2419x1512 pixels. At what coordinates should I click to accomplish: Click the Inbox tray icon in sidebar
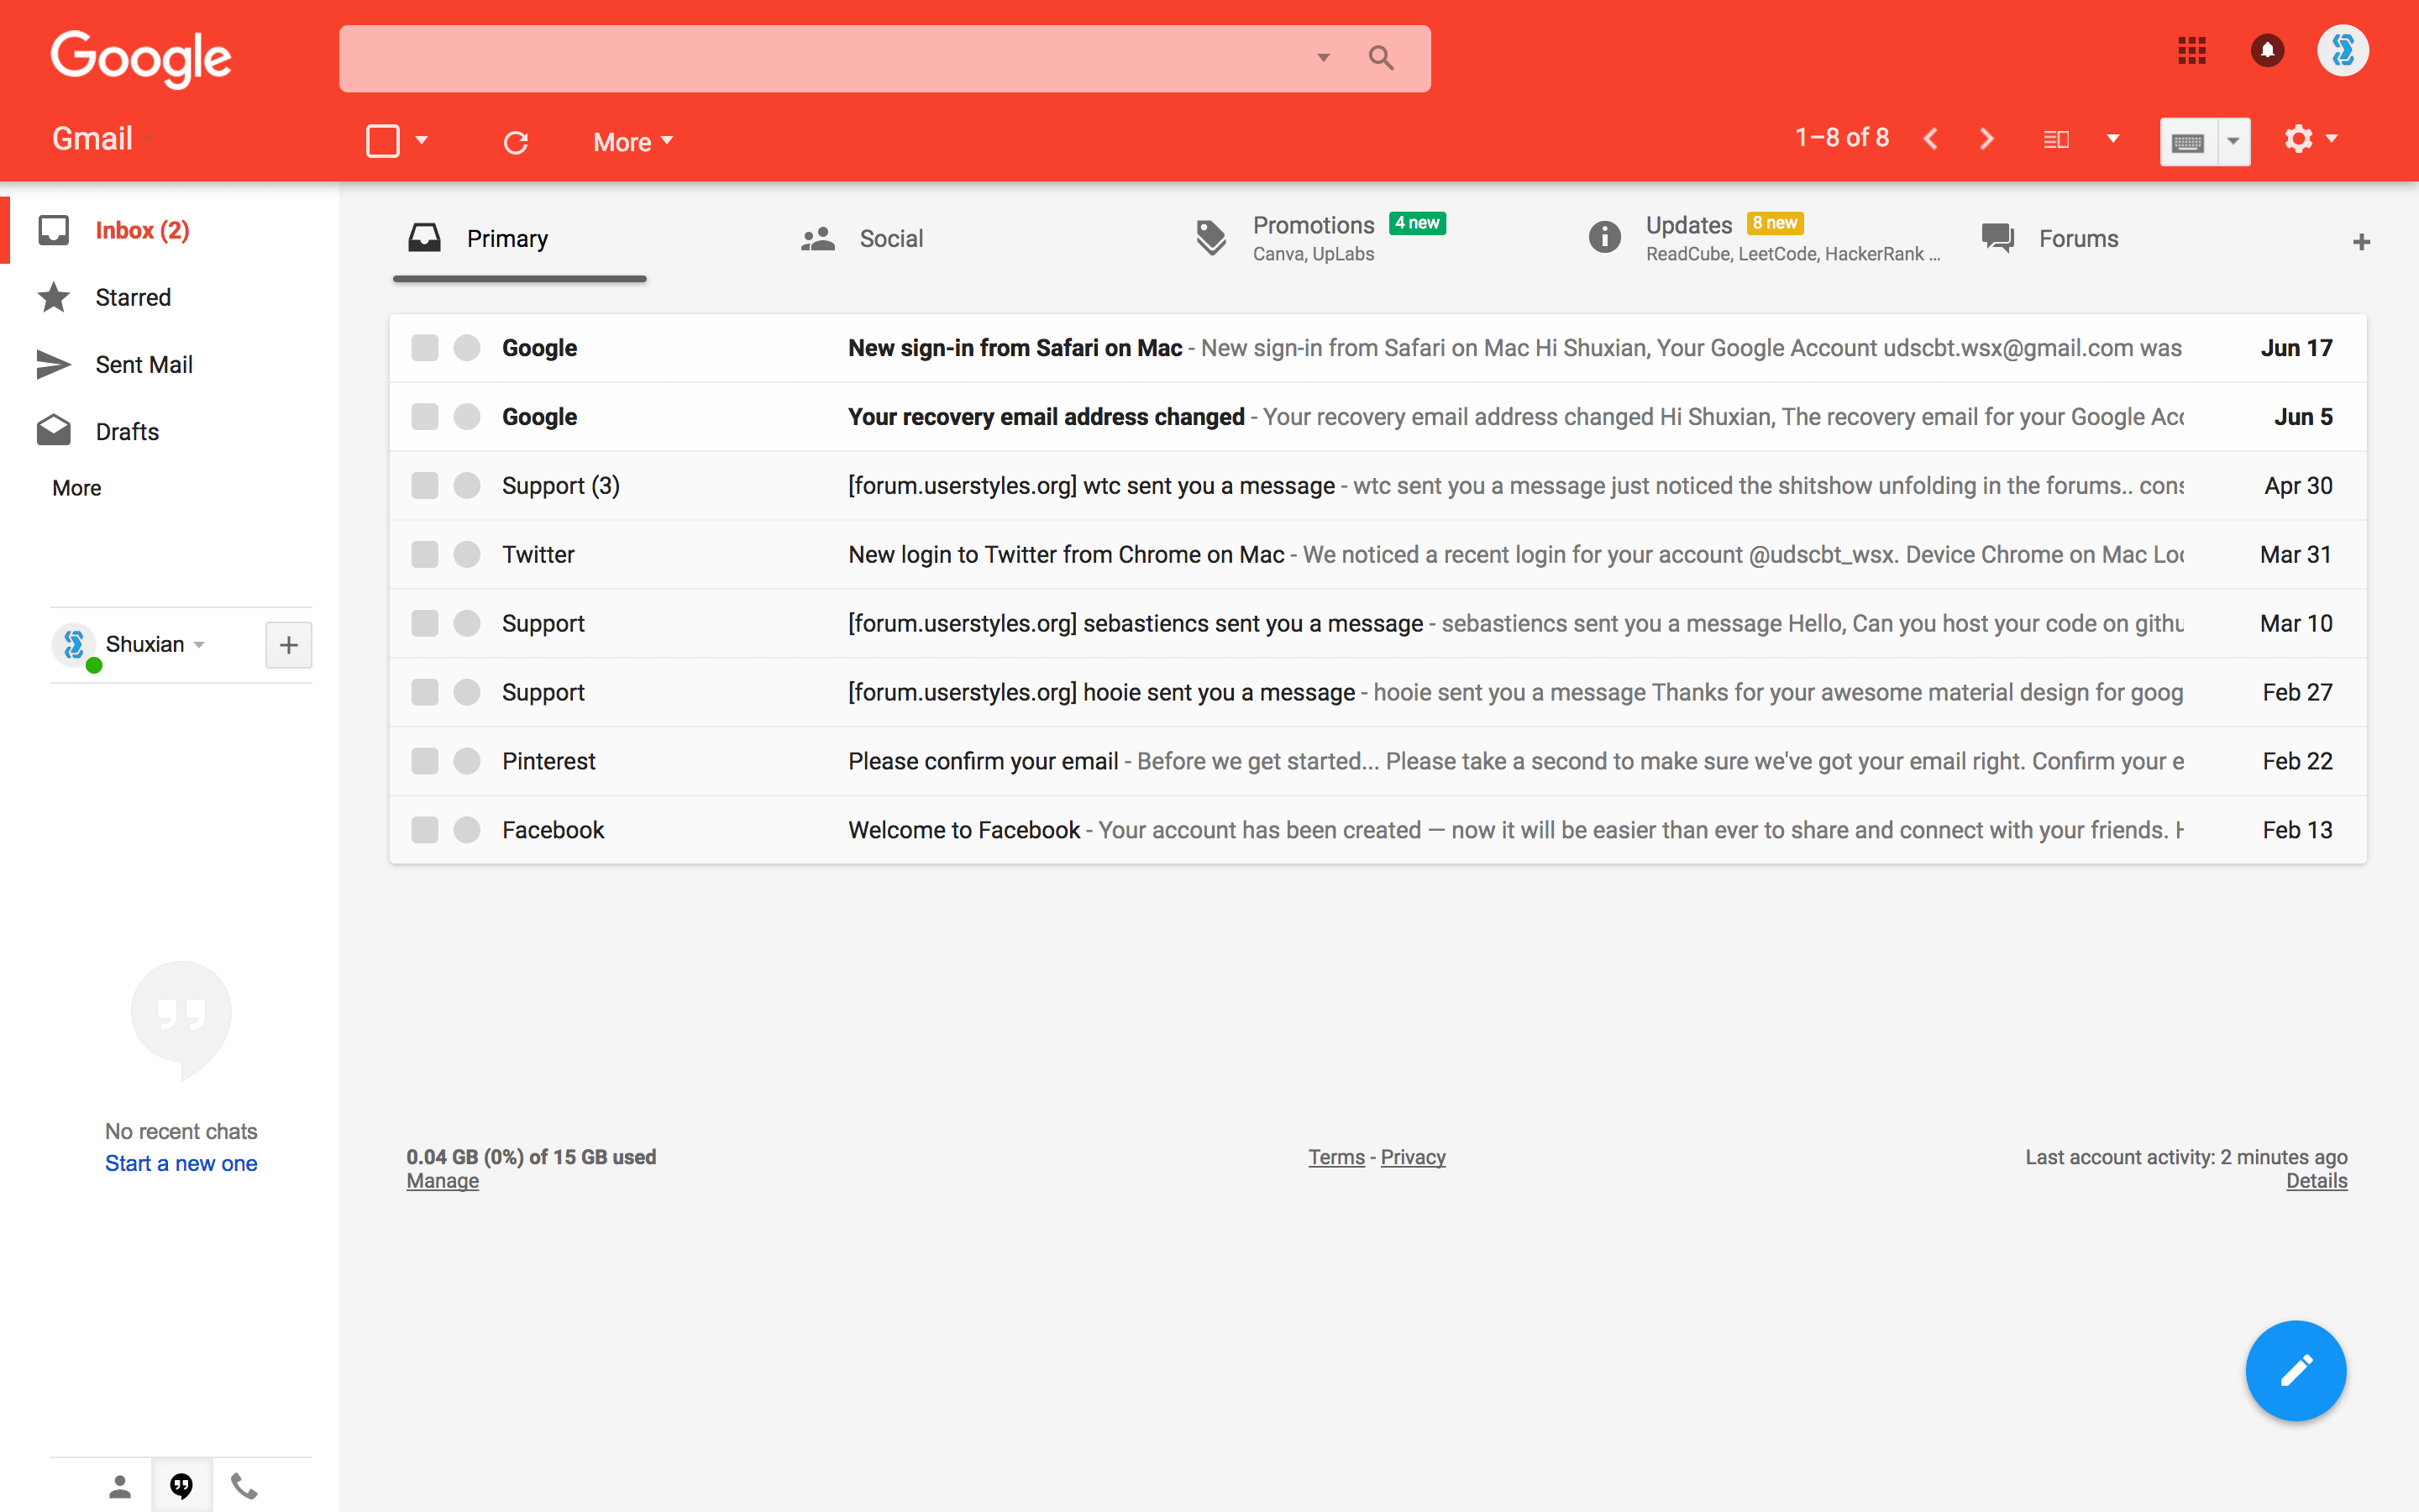pyautogui.click(x=54, y=230)
